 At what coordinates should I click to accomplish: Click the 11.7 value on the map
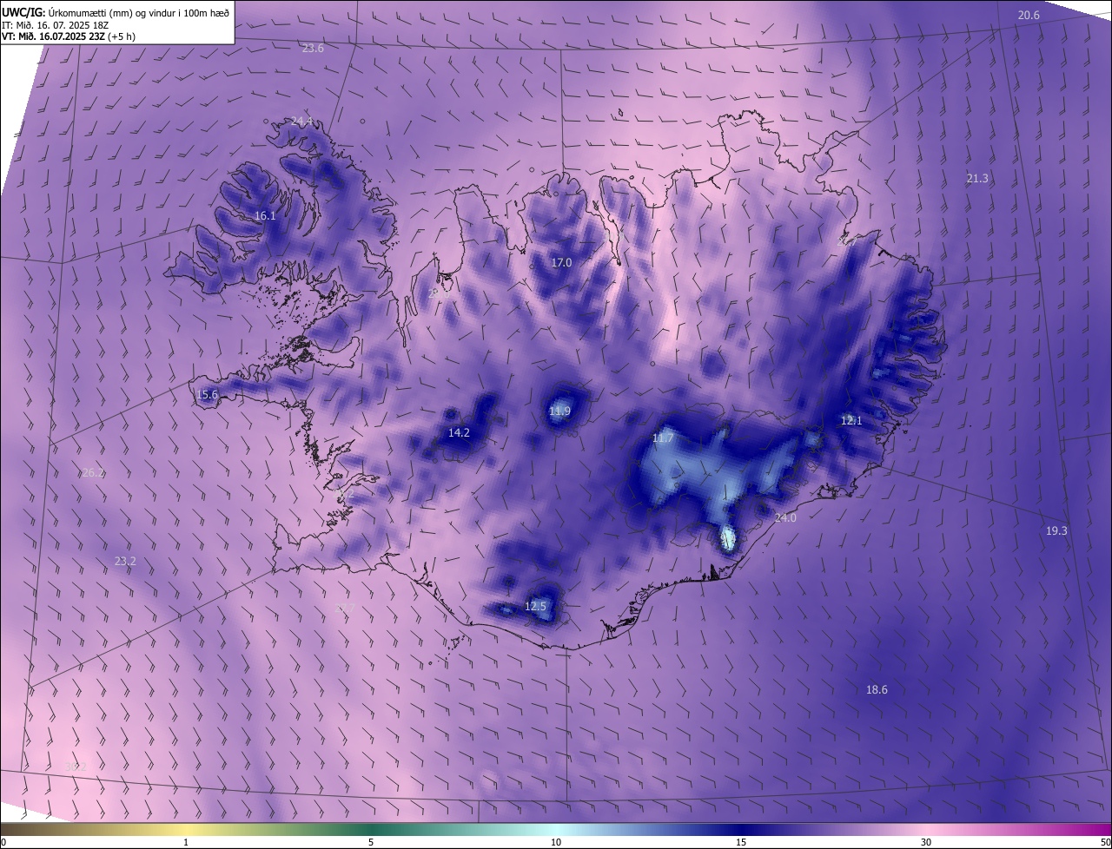coord(663,438)
